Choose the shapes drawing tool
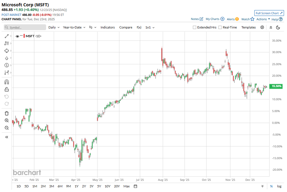This screenshot has width=287, height=192. click(x=7, y=51)
